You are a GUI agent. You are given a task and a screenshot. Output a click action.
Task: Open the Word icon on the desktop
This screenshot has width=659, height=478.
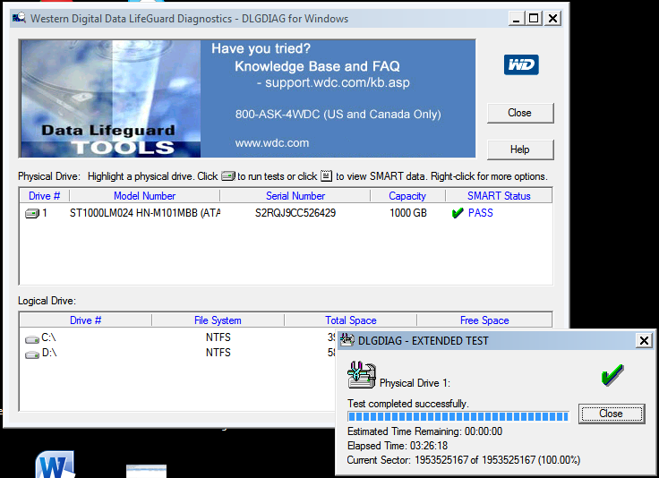pyautogui.click(x=56, y=465)
